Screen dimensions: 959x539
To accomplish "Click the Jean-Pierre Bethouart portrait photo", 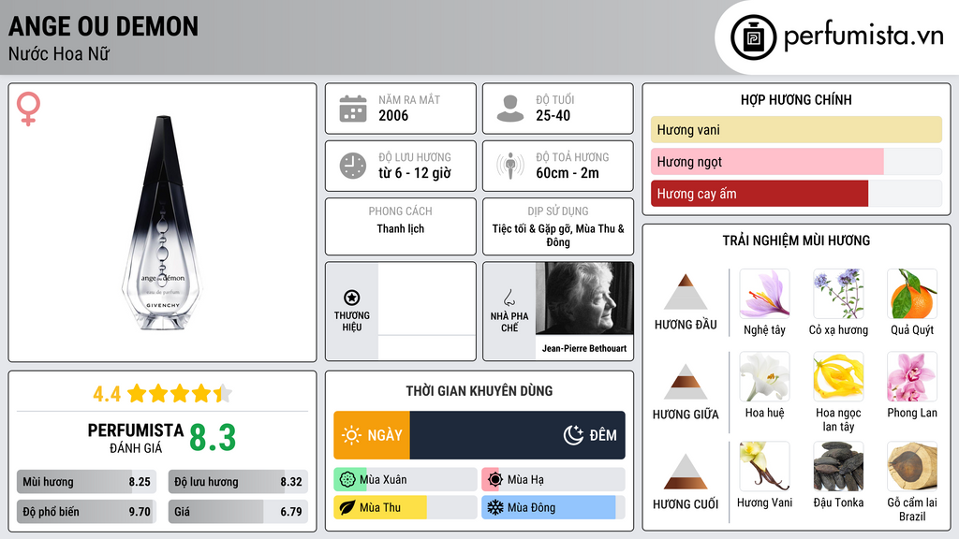I will tap(584, 299).
